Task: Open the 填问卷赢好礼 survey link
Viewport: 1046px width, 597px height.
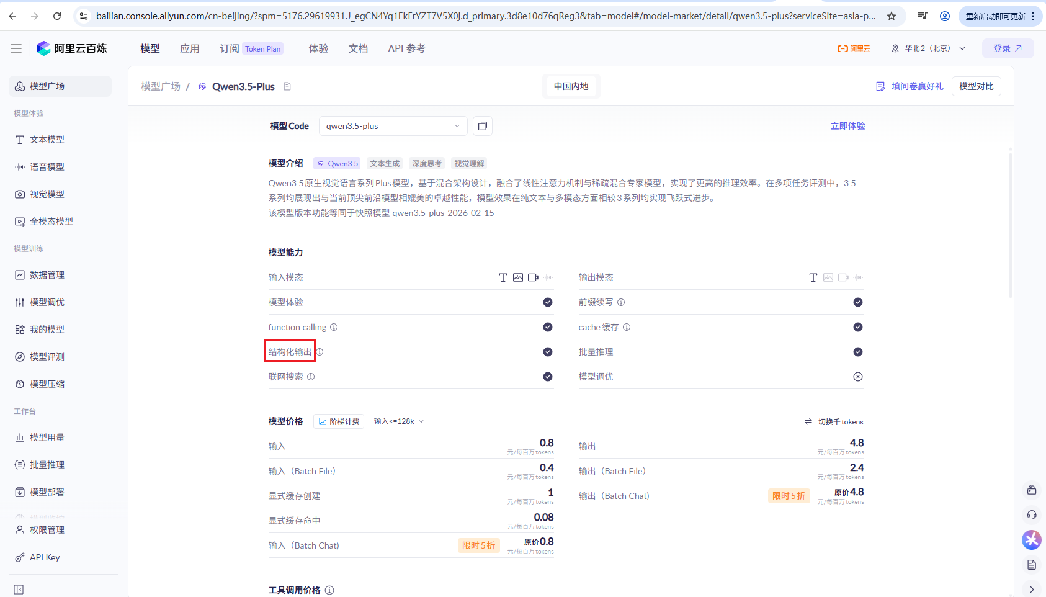Action: coord(910,86)
